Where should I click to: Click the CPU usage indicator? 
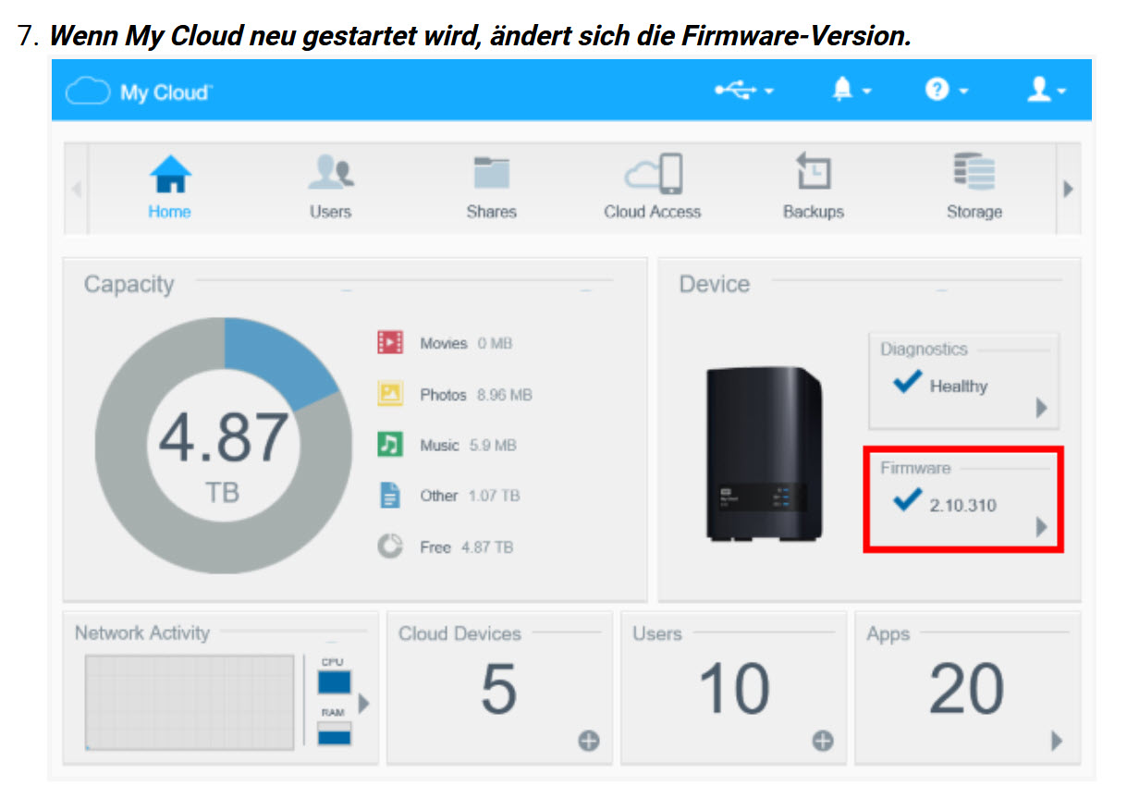[334, 682]
